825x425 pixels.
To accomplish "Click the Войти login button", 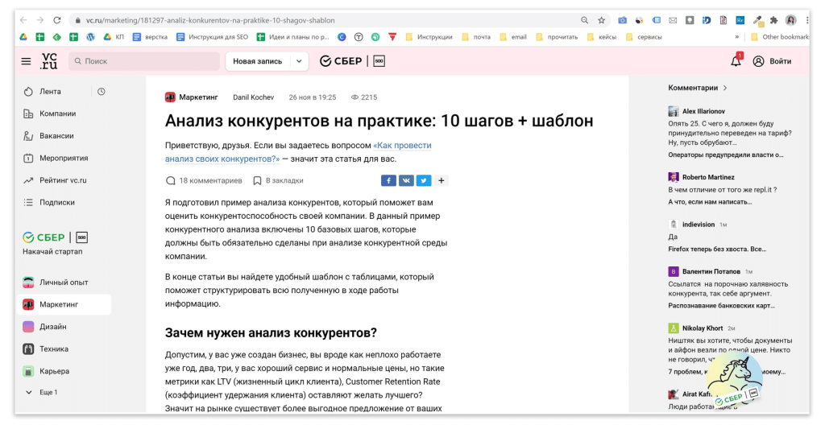I will click(x=773, y=61).
